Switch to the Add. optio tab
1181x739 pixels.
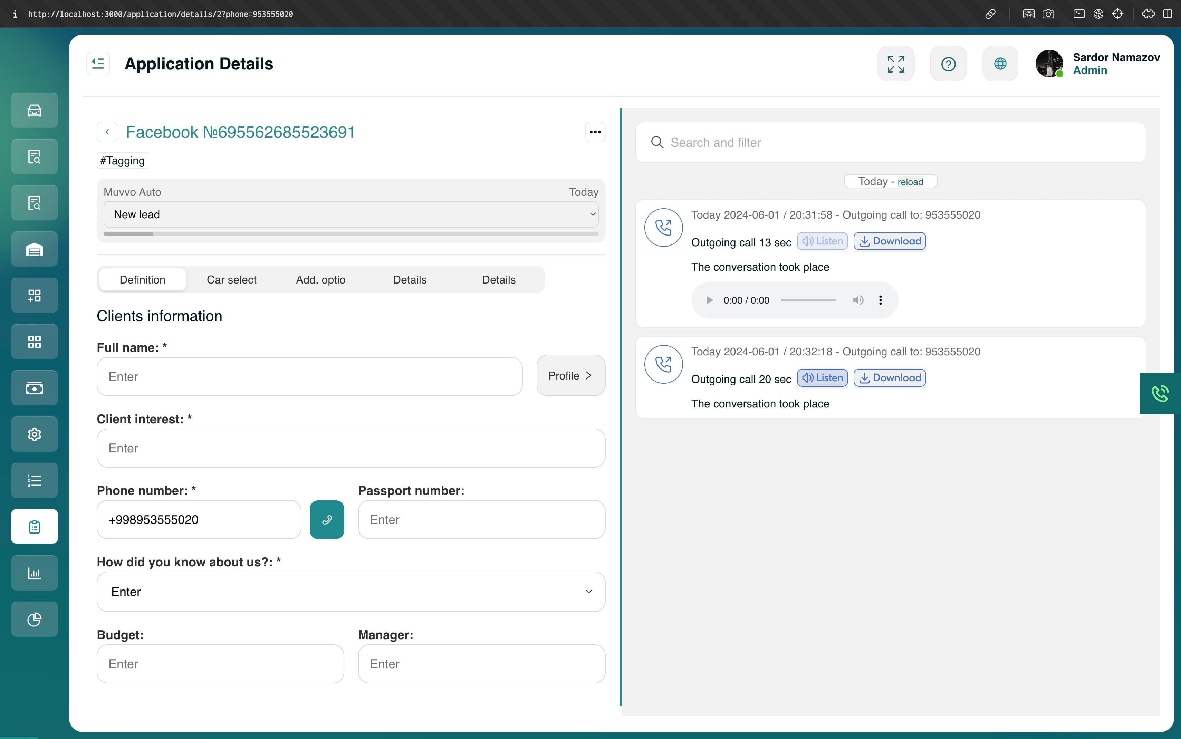point(320,280)
